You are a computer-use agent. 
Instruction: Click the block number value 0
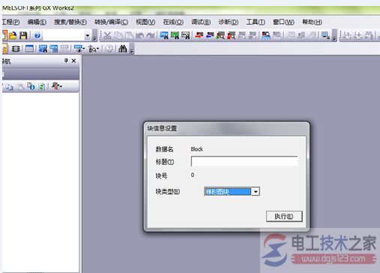tap(193, 175)
